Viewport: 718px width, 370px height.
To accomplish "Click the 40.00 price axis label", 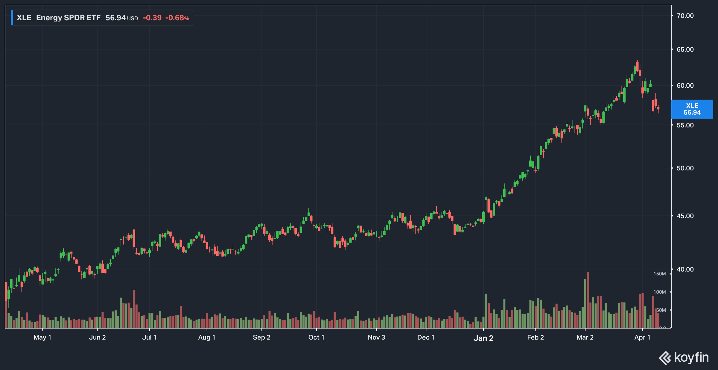I will 685,269.
